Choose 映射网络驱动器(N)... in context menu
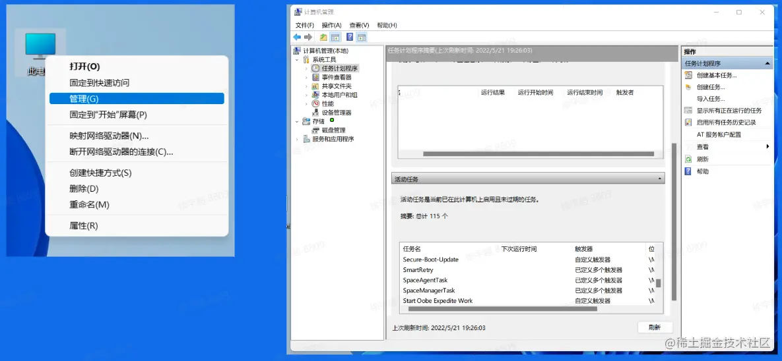This screenshot has width=782, height=361. click(137, 136)
